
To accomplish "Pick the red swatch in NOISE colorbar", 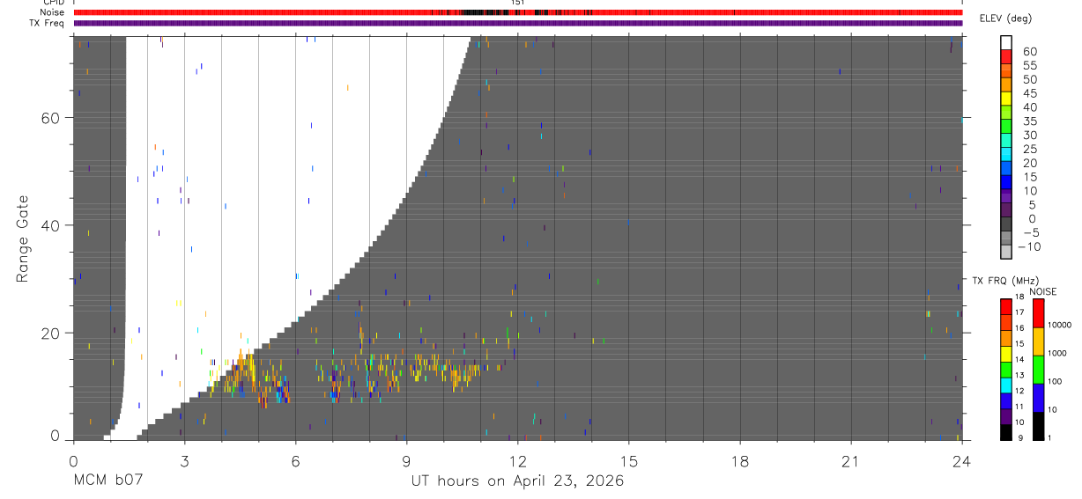I will point(1038,312).
